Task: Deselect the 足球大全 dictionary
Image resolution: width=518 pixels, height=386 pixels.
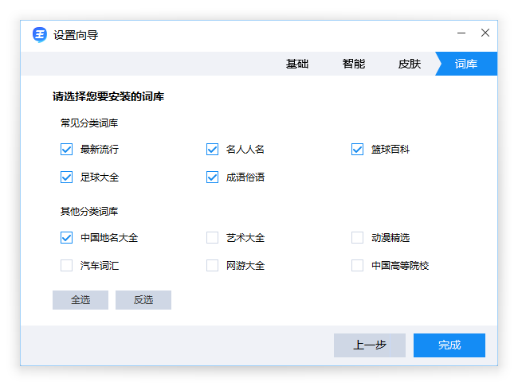Action: pos(67,177)
